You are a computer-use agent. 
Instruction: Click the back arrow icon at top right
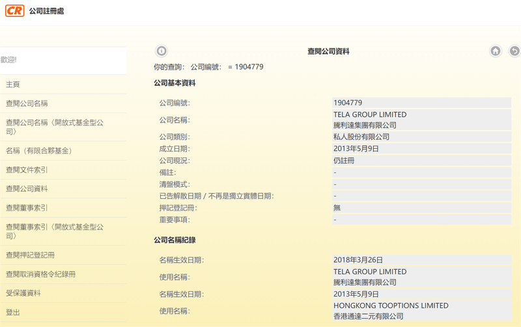(x=514, y=51)
